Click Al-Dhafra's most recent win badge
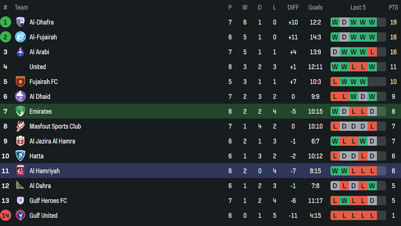401x226 pixels. pyautogui.click(x=372, y=22)
